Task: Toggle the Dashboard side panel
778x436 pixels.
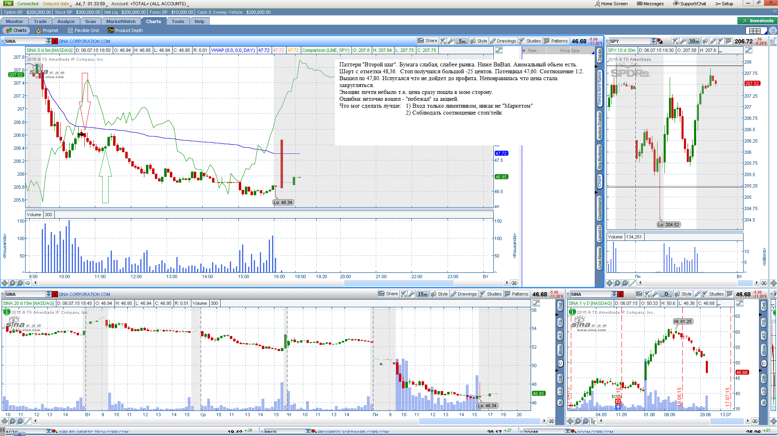Action: [600, 208]
